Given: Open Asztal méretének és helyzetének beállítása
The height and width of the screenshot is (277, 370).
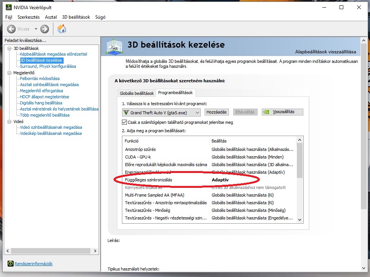Looking at the screenshot, I should 59,109.
